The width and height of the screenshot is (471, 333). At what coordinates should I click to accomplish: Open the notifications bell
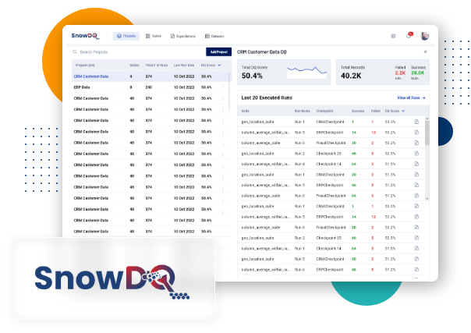point(409,36)
